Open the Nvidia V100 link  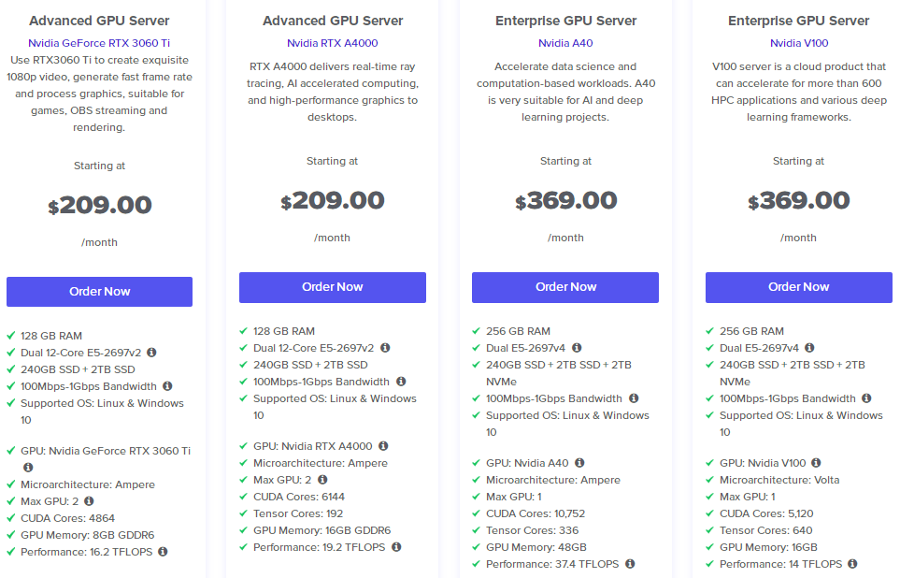point(798,43)
